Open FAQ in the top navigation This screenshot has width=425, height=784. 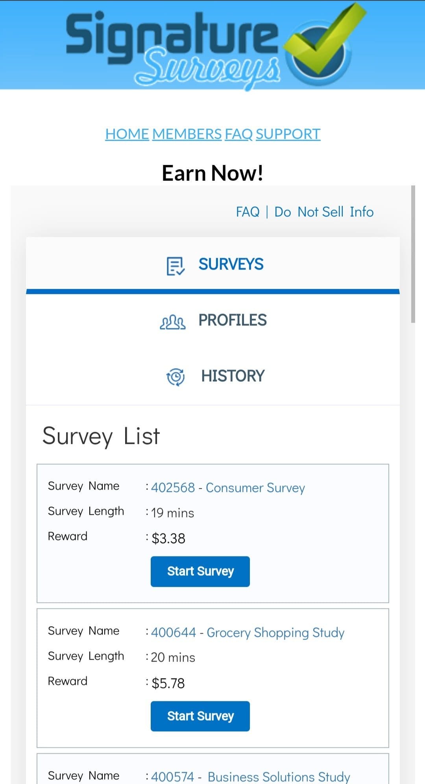[x=238, y=134]
